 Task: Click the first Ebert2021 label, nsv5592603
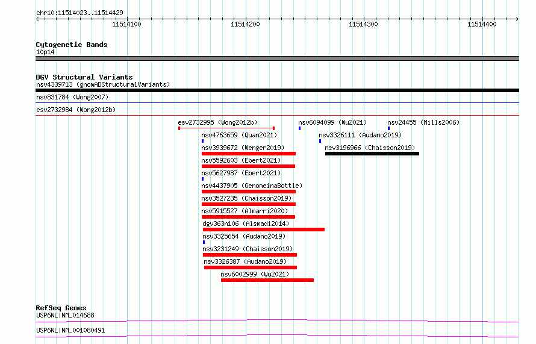point(241,160)
